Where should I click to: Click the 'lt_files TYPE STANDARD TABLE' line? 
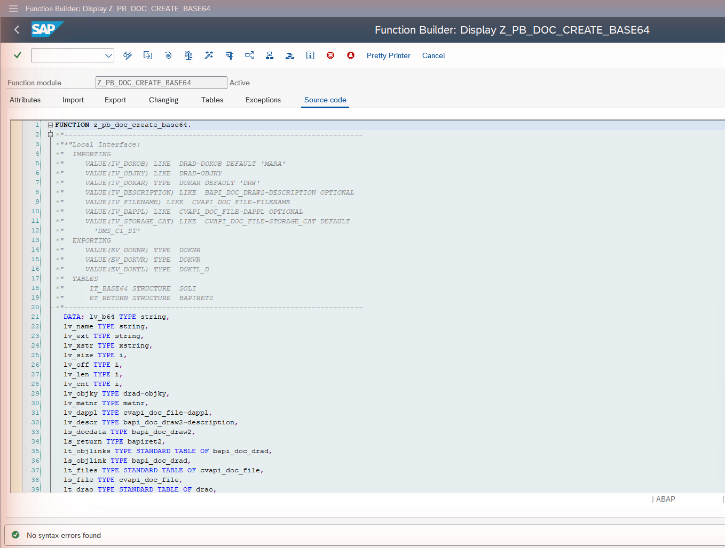click(163, 470)
